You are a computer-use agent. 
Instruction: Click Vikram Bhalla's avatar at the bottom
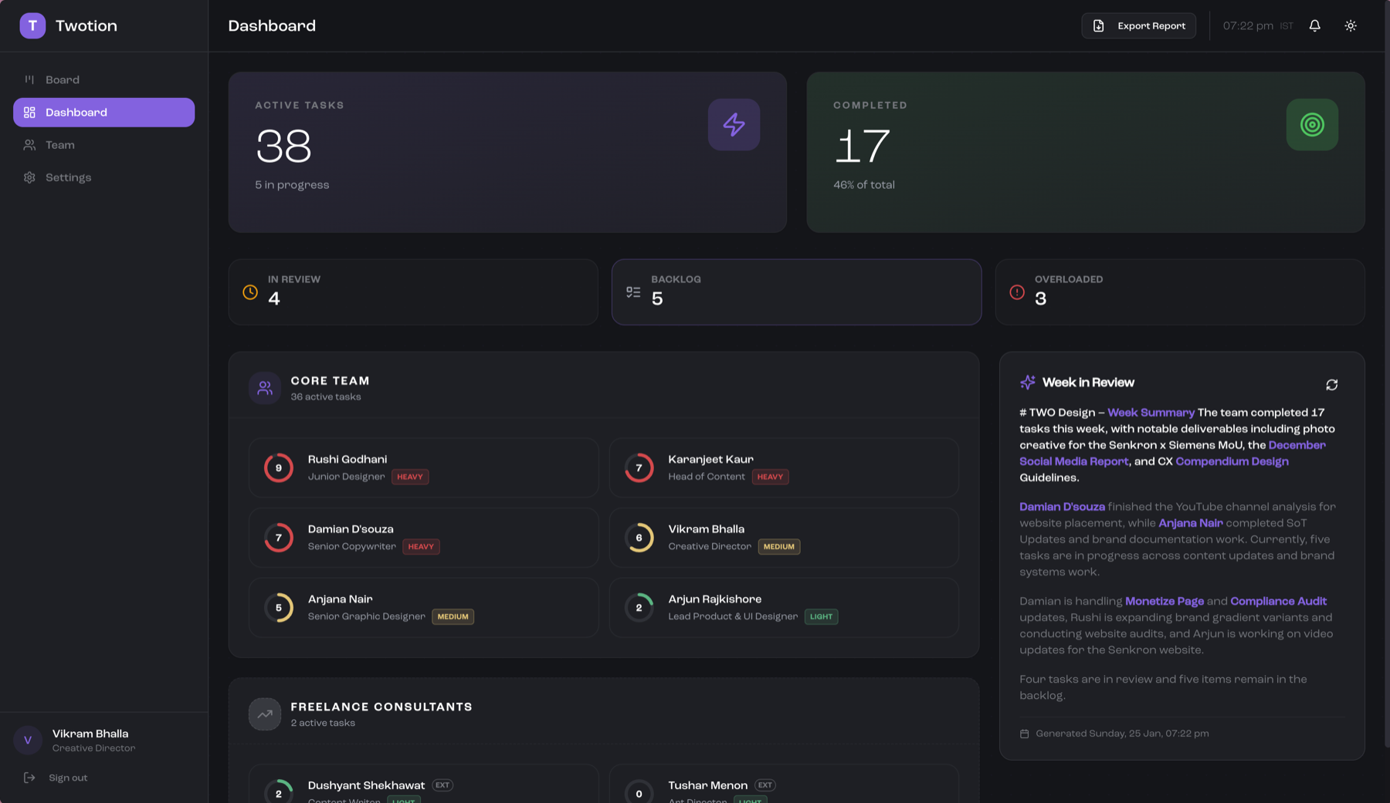[28, 740]
